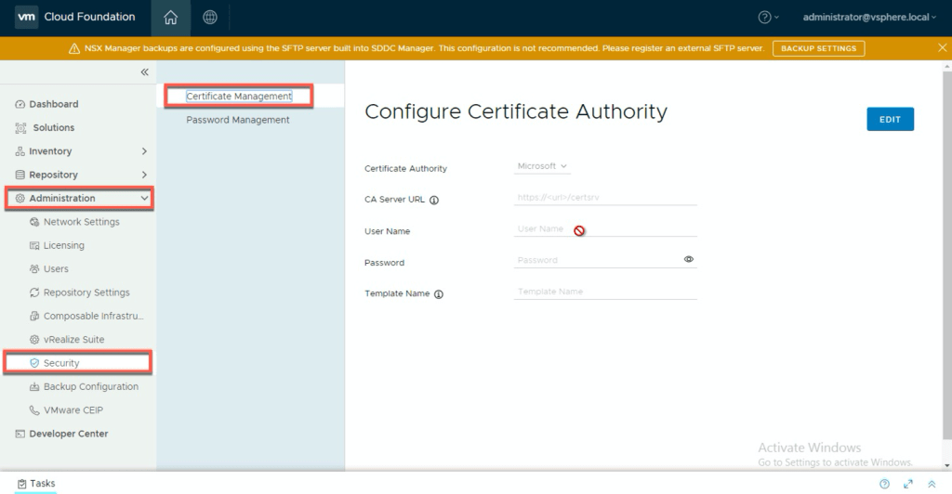Collapse the Administration menu section

[144, 198]
